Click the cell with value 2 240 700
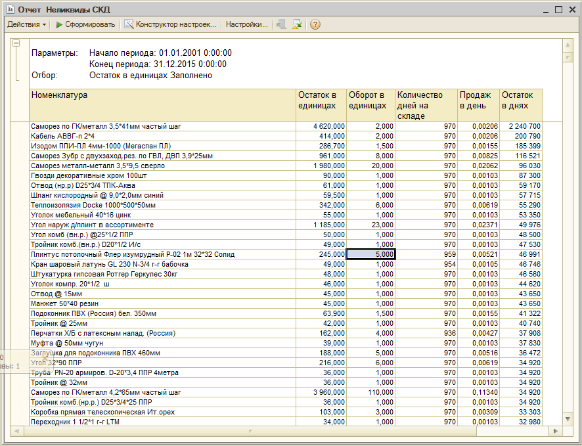This screenshot has height=446, width=582. click(x=521, y=127)
